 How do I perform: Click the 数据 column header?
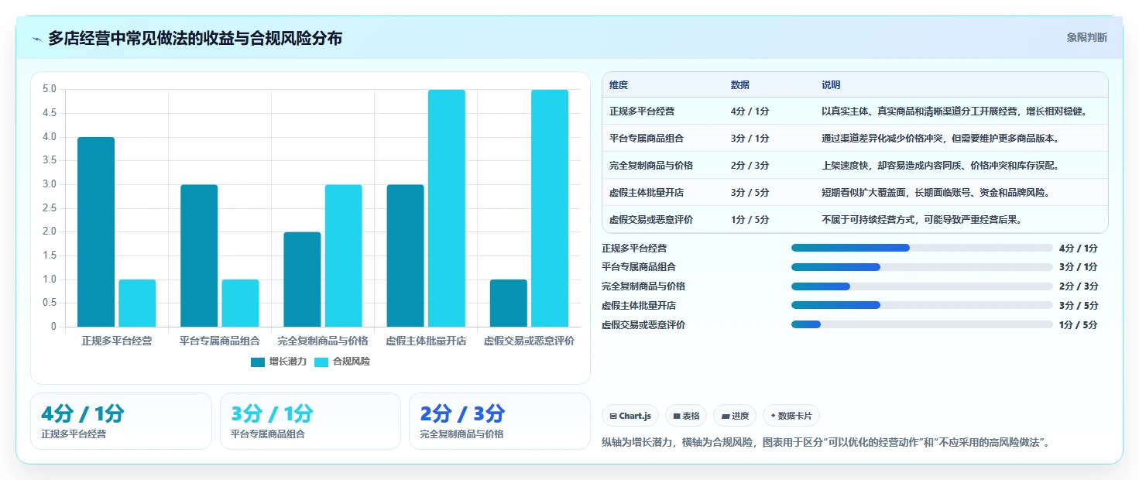coord(740,85)
